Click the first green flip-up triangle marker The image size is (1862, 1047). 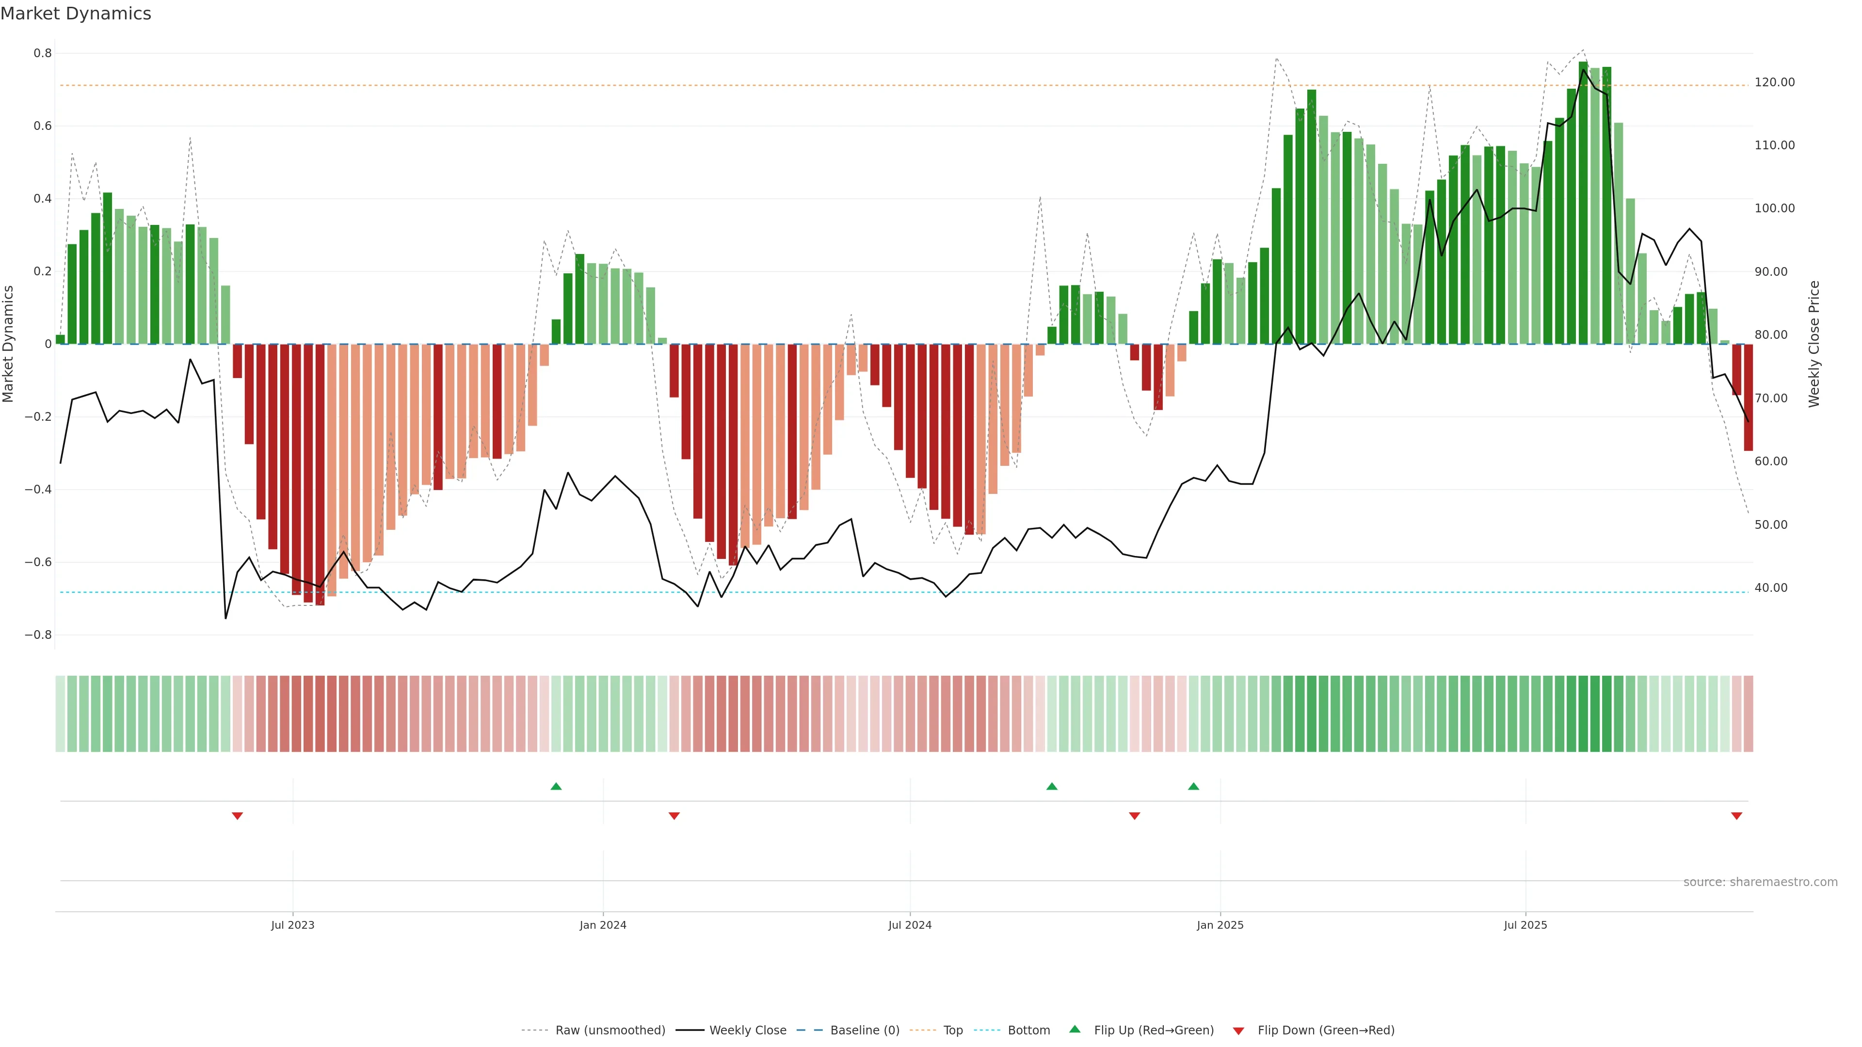(556, 786)
